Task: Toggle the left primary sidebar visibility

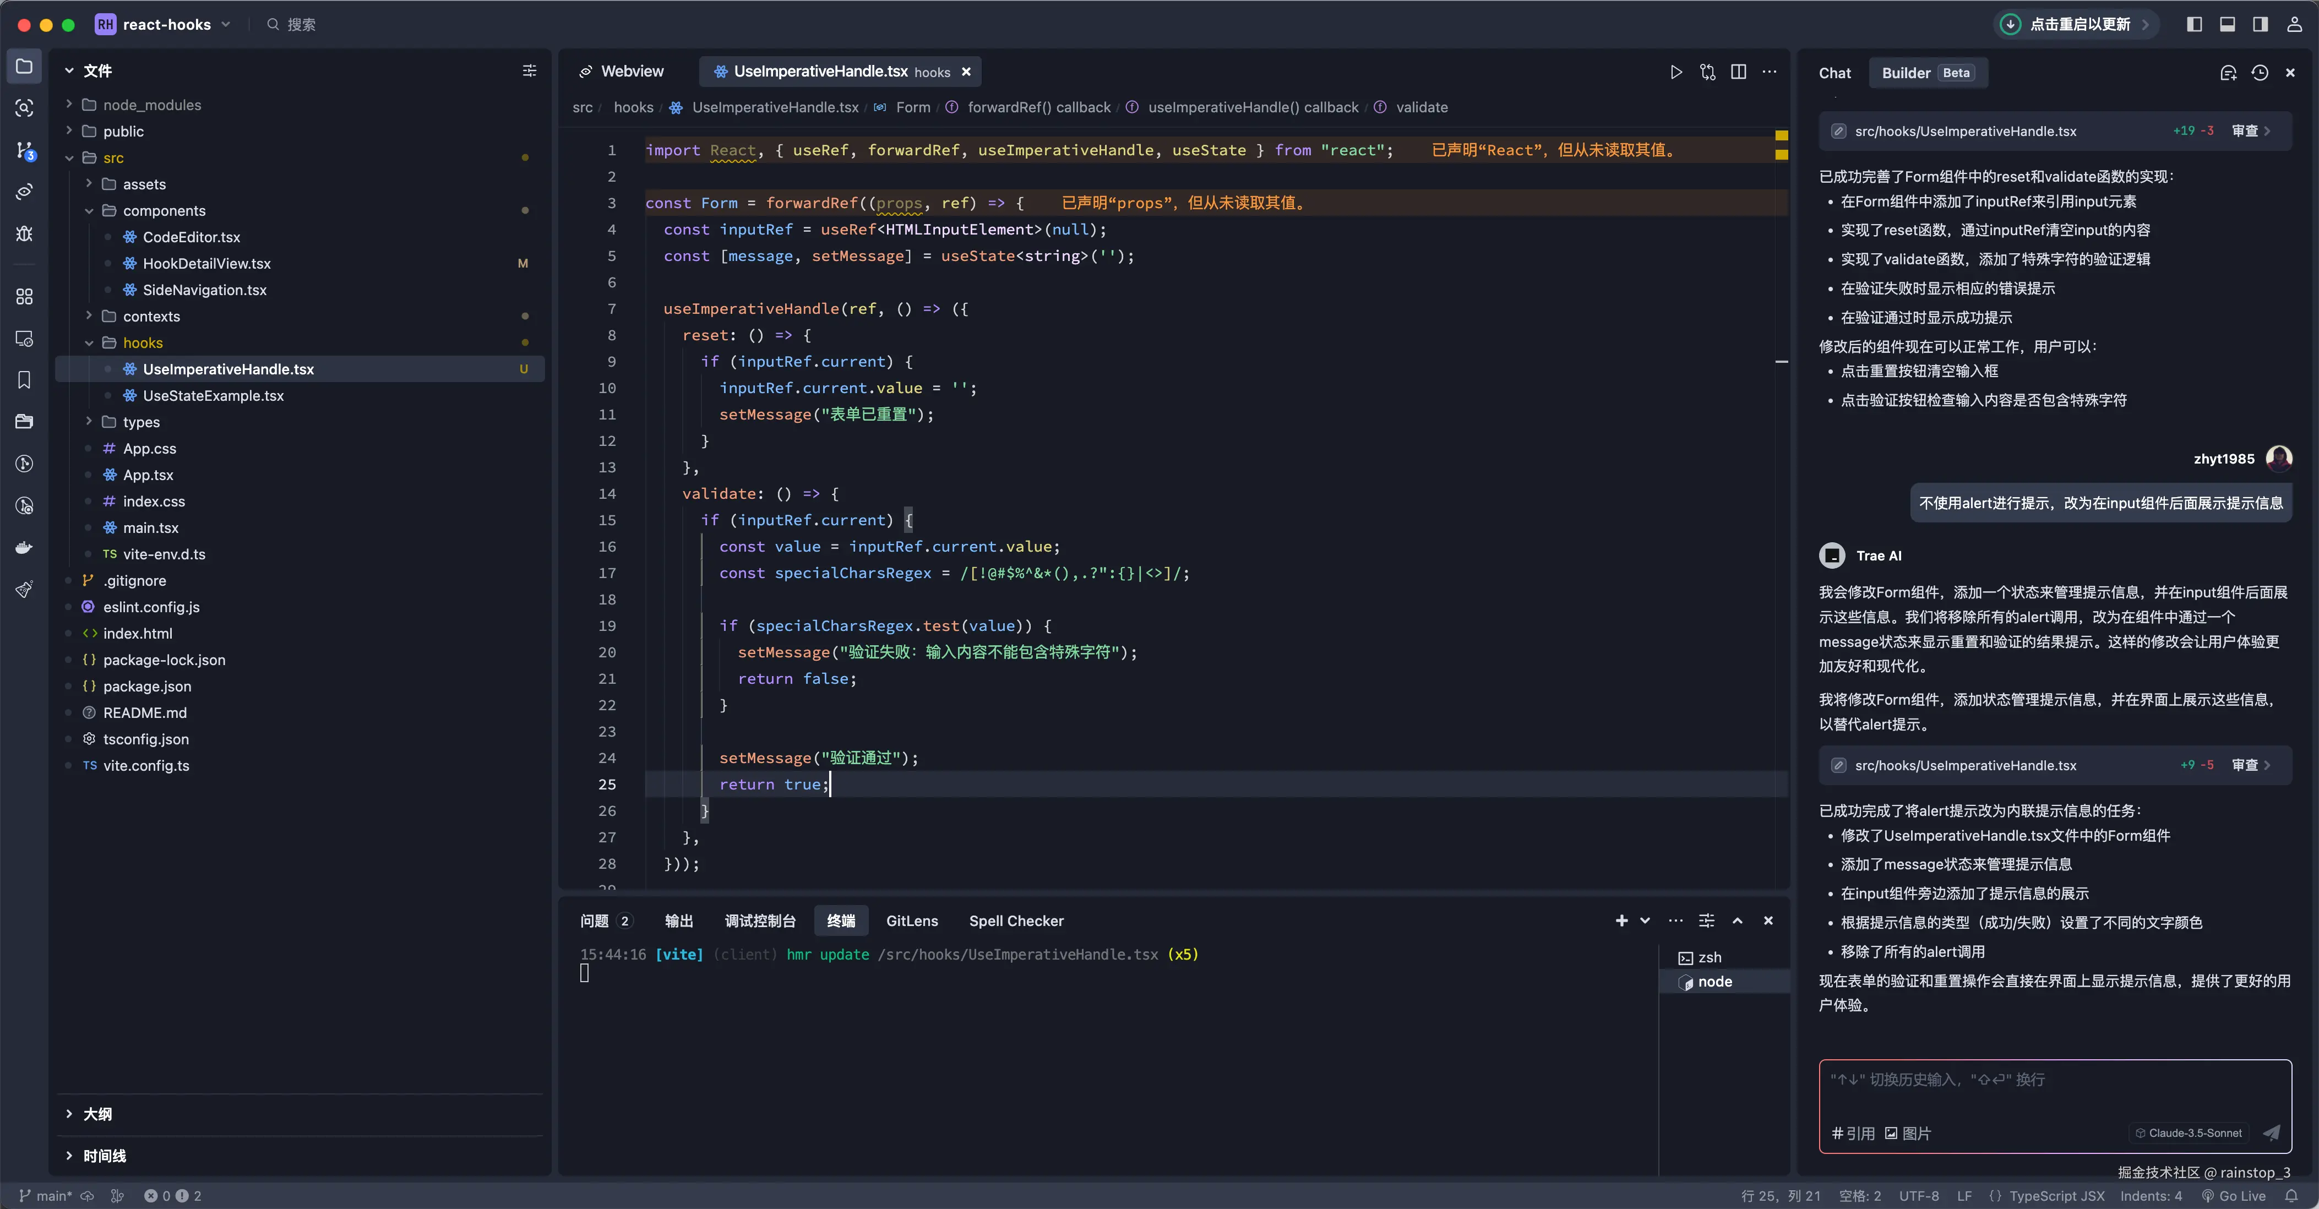Action: (x=2194, y=24)
